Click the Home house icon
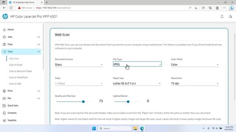Viewport: 236px width, 132px height. point(4,30)
